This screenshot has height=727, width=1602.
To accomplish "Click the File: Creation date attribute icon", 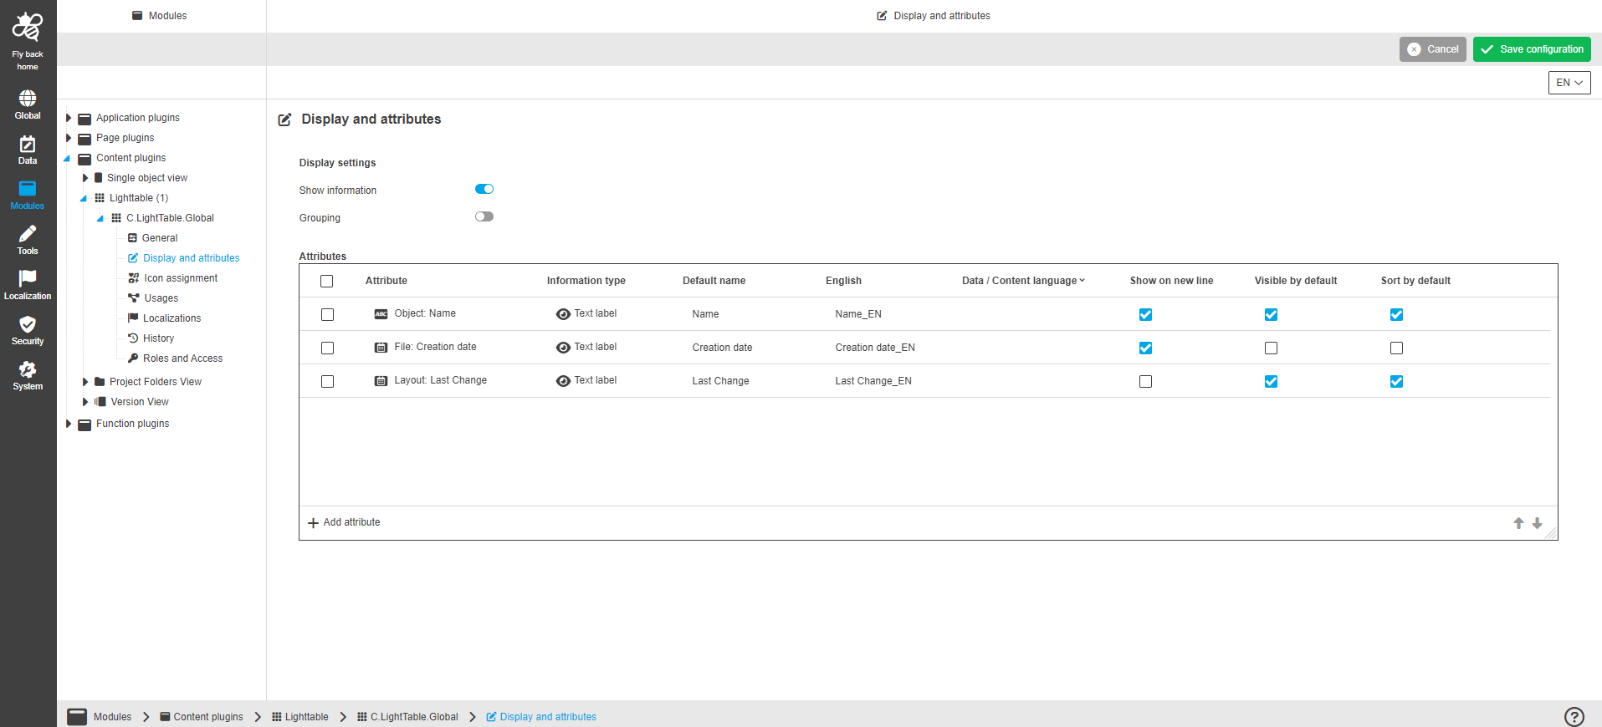I will [381, 348].
